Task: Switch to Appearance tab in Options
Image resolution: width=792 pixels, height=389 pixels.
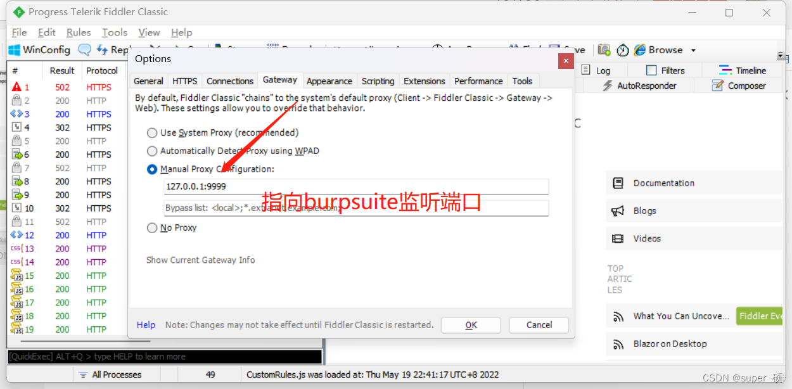Action: (x=329, y=81)
